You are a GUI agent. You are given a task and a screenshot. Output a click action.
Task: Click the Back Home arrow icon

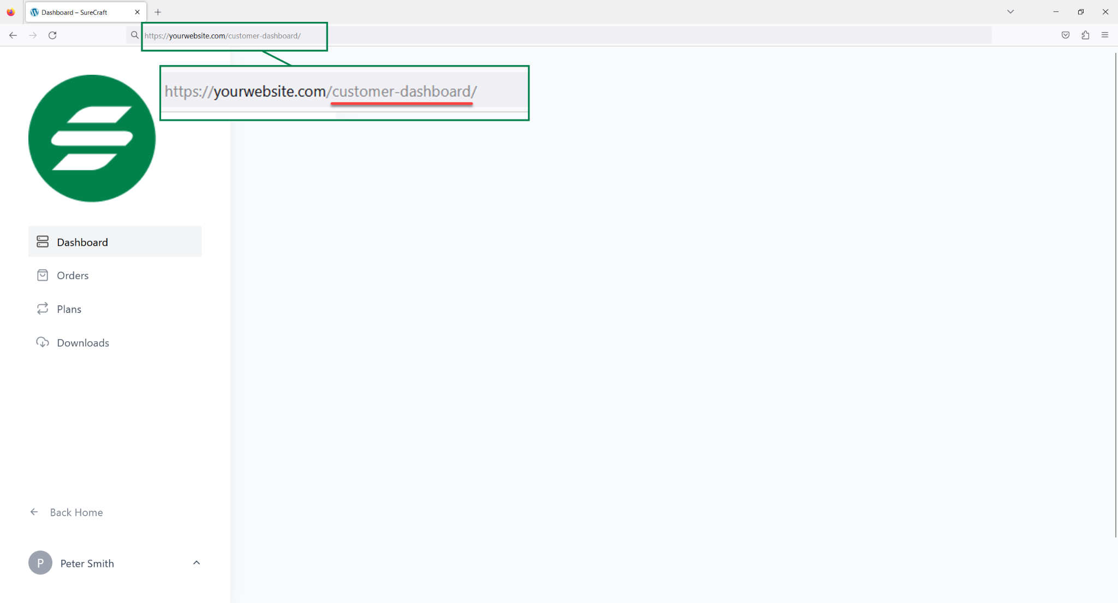pyautogui.click(x=35, y=512)
